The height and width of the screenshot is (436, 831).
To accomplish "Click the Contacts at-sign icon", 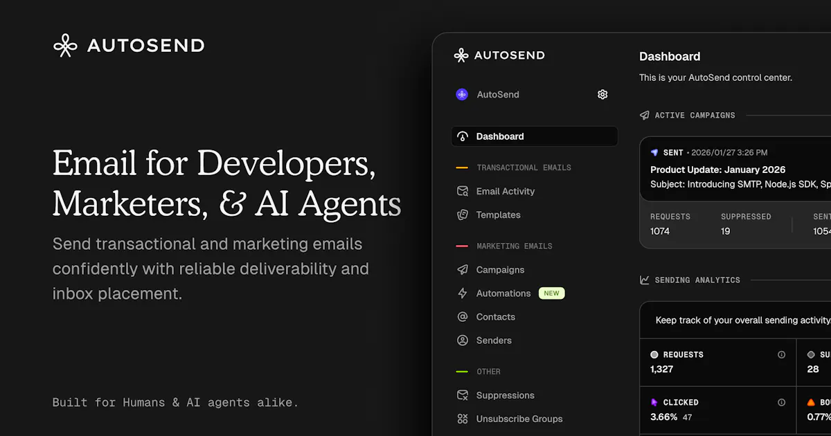I will pos(463,317).
